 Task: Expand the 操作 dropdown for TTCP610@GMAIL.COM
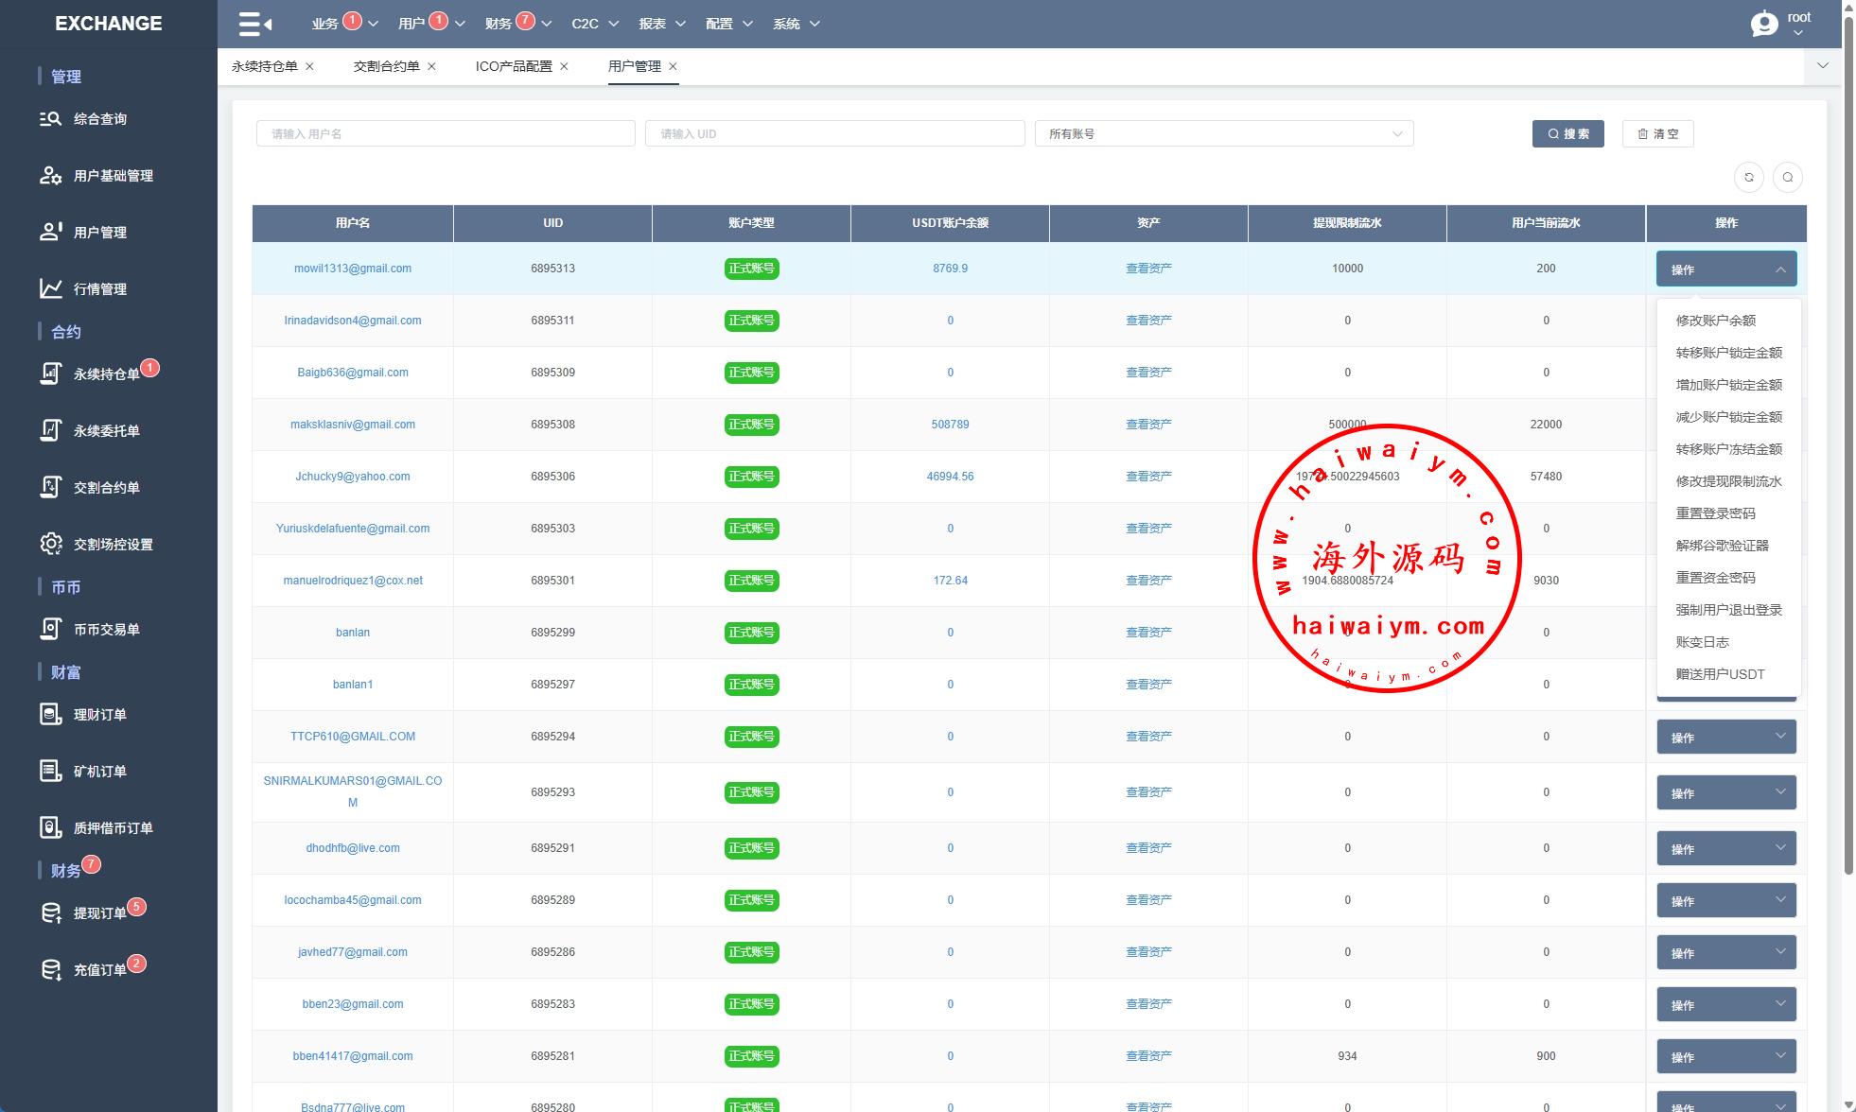click(x=1725, y=737)
